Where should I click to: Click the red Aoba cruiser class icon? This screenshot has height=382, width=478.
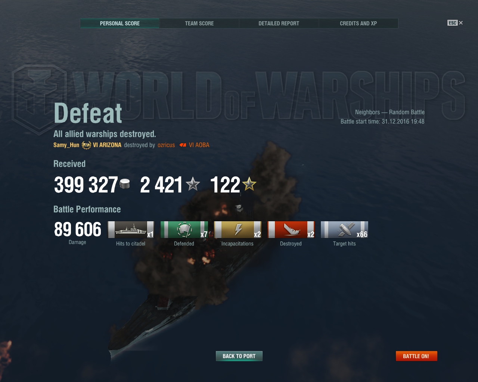[183, 145]
